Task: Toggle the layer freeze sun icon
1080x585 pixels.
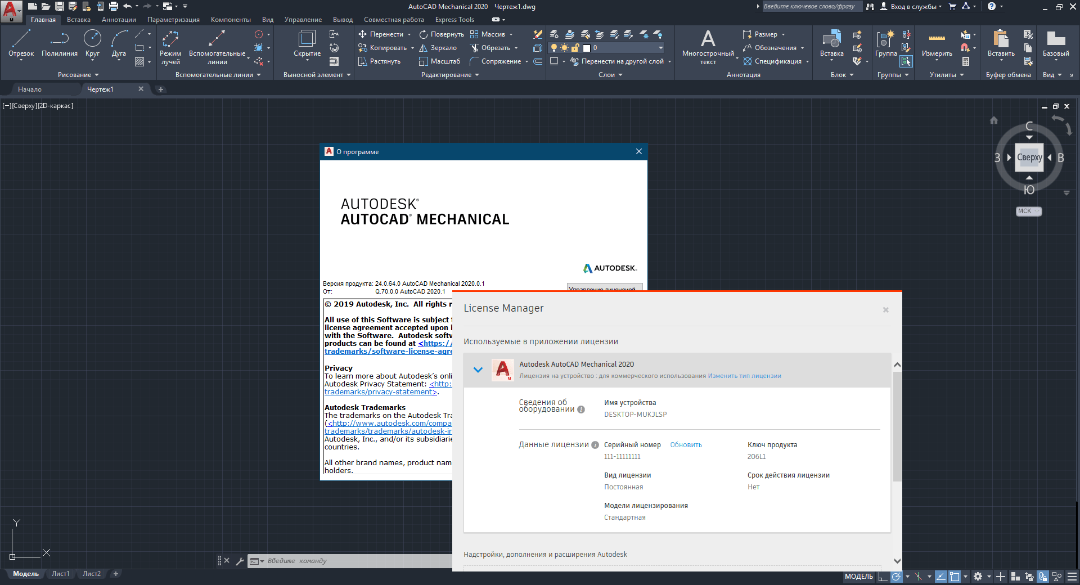Action: click(x=565, y=48)
